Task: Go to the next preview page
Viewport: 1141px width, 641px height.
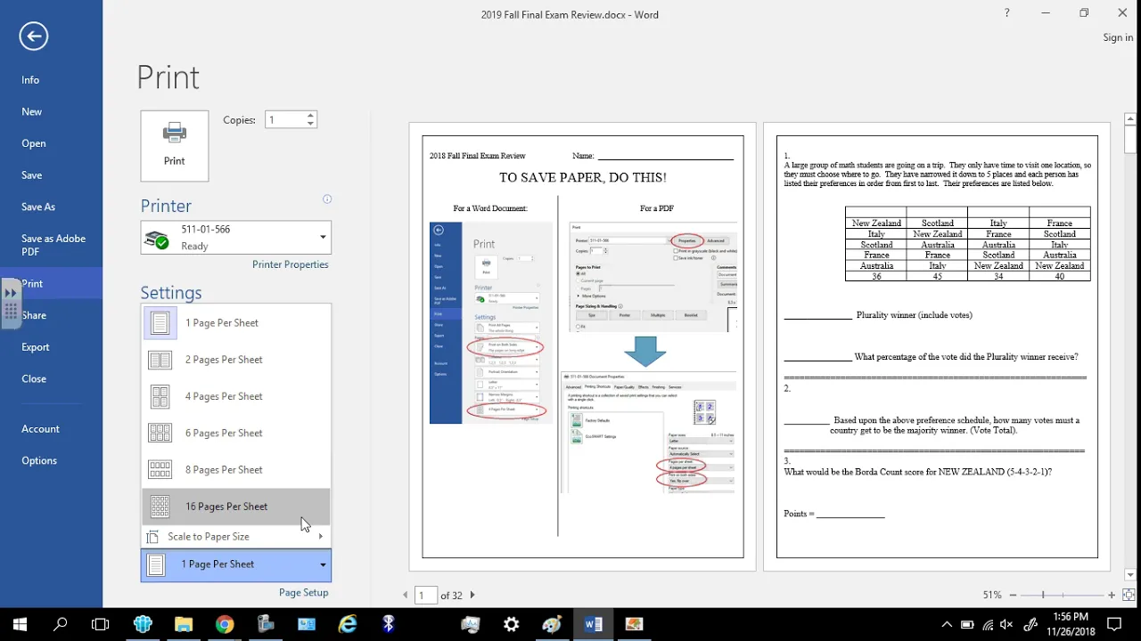Action: click(x=472, y=595)
